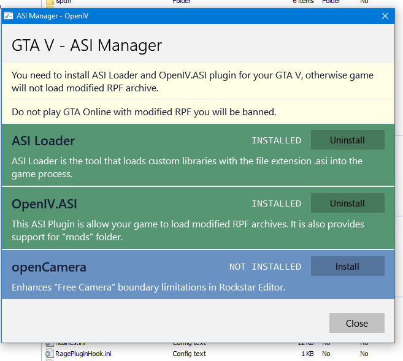Screen dimensions: 403x361
Task: Uninstall the ASI Loader
Action: 347,140
